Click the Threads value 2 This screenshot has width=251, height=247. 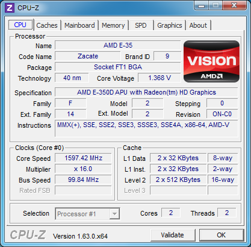point(227,213)
